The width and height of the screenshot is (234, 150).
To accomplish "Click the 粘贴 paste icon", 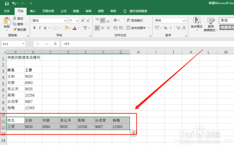I will [x=7, y=21].
